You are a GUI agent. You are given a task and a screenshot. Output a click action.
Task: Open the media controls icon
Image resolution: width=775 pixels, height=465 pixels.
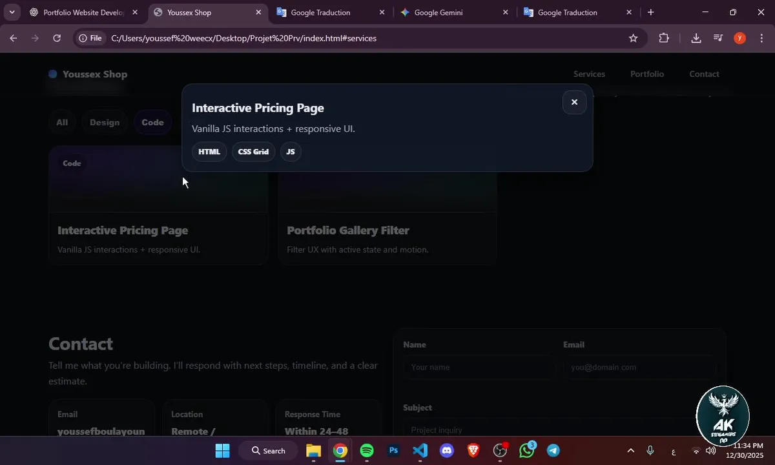pos(718,38)
